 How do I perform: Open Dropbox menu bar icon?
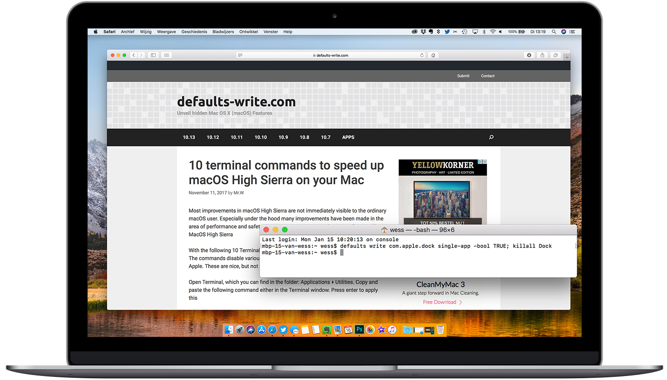point(423,32)
